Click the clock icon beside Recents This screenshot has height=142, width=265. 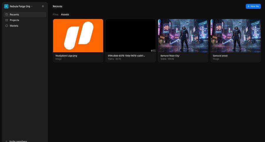coord(6,15)
